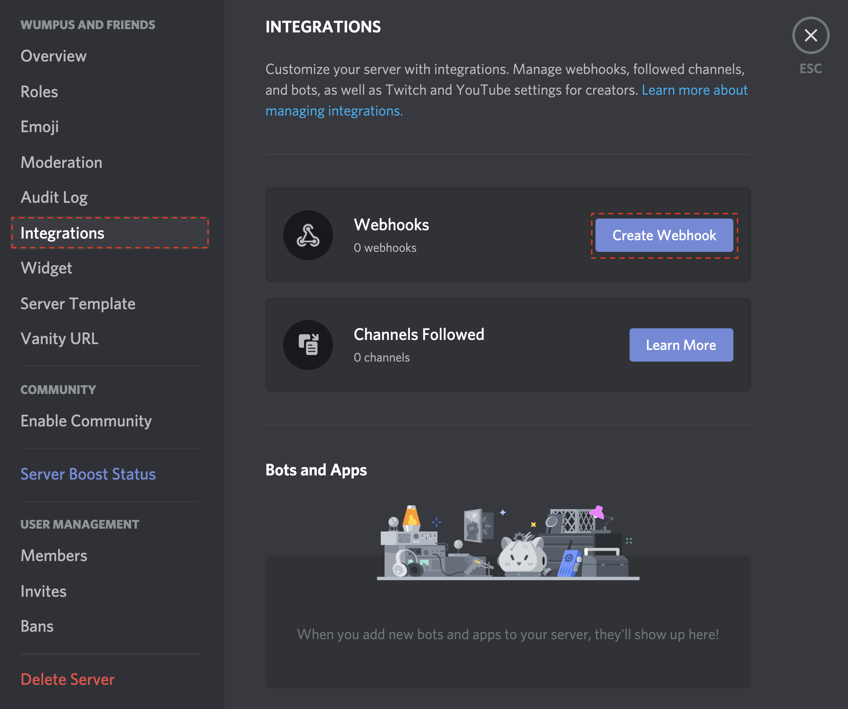Open Audit Log settings

pyautogui.click(x=54, y=197)
